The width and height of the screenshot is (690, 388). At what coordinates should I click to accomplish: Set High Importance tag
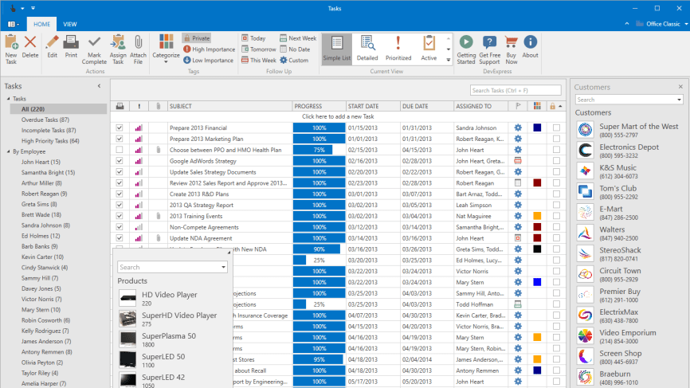(x=209, y=49)
